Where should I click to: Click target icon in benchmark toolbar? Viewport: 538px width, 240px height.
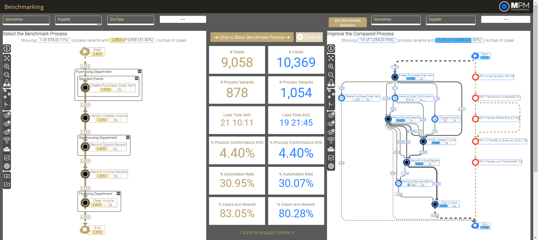(x=7, y=166)
